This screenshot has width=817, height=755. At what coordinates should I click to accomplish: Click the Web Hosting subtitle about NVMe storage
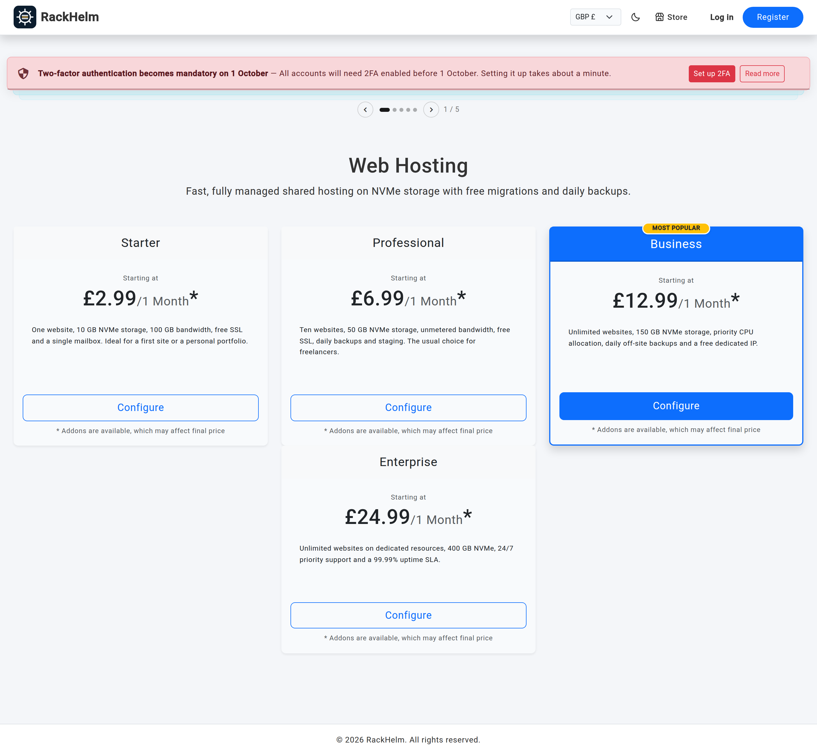pos(408,191)
